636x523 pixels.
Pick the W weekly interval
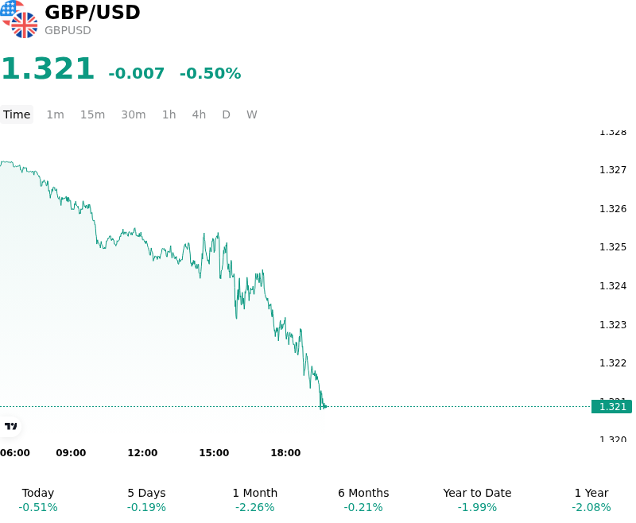point(252,114)
